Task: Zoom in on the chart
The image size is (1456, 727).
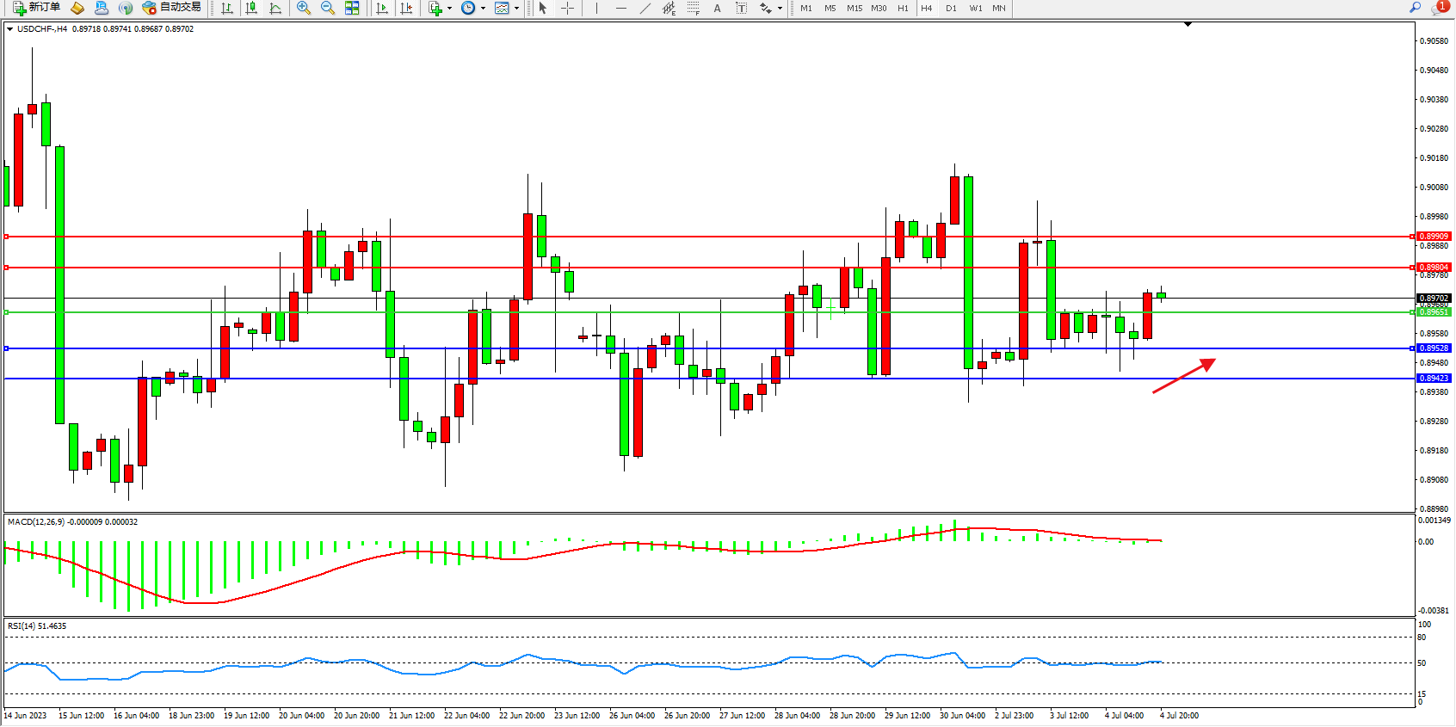Action: (303, 8)
